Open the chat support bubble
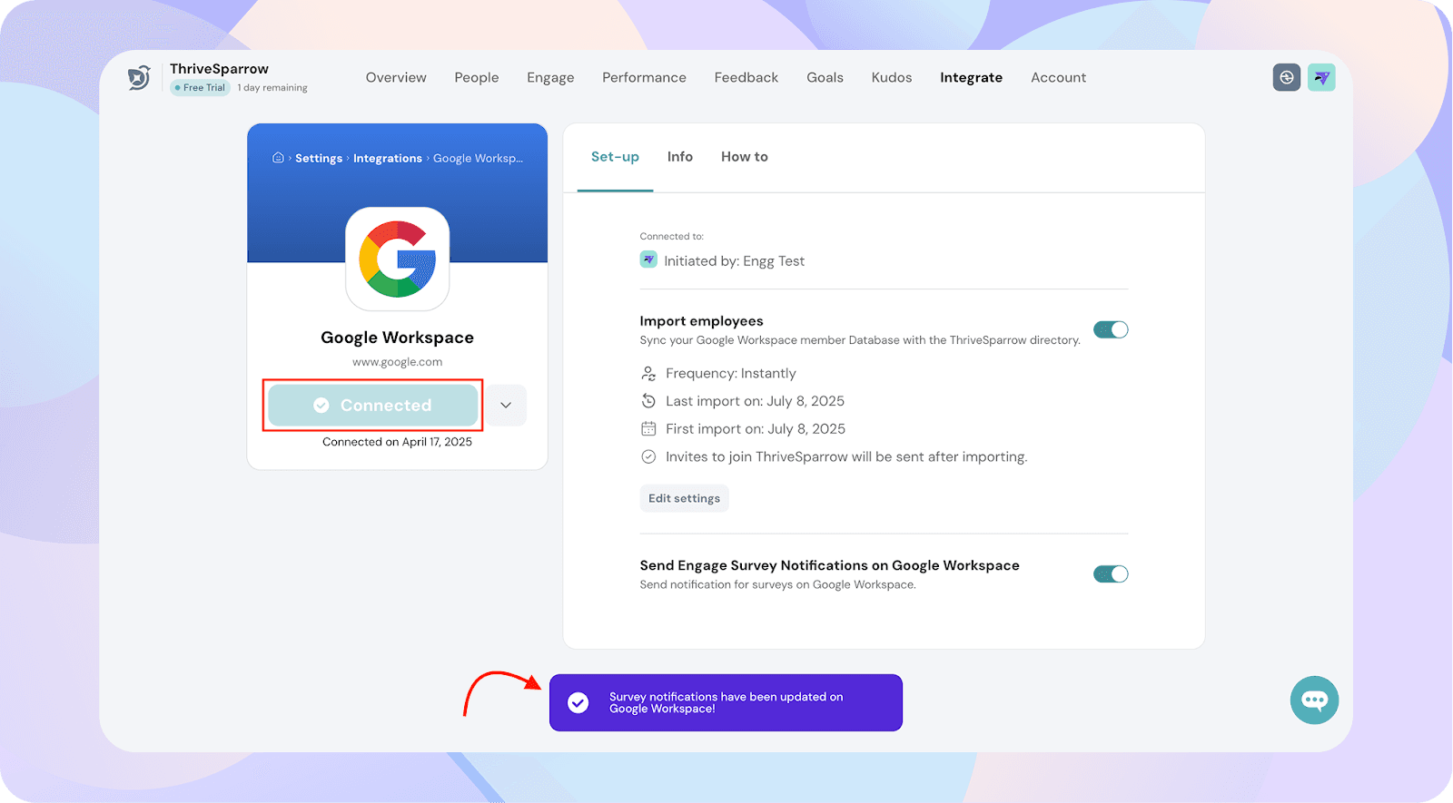 (x=1314, y=700)
